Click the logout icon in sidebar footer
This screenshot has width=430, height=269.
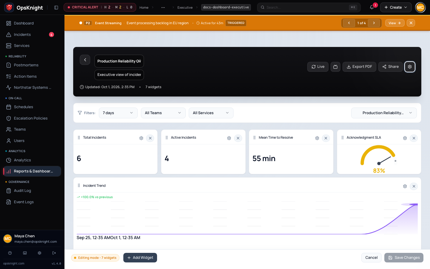click(x=54, y=253)
